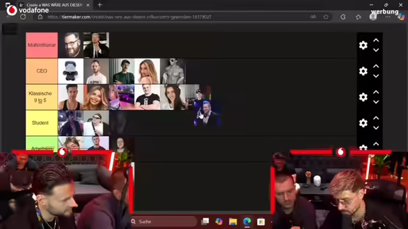Move Multimillionär row up with chevron
The width and height of the screenshot is (408, 229).
click(x=376, y=40)
